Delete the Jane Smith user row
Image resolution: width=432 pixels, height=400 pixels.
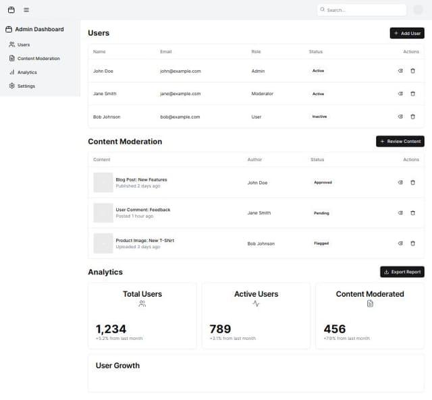coord(412,94)
